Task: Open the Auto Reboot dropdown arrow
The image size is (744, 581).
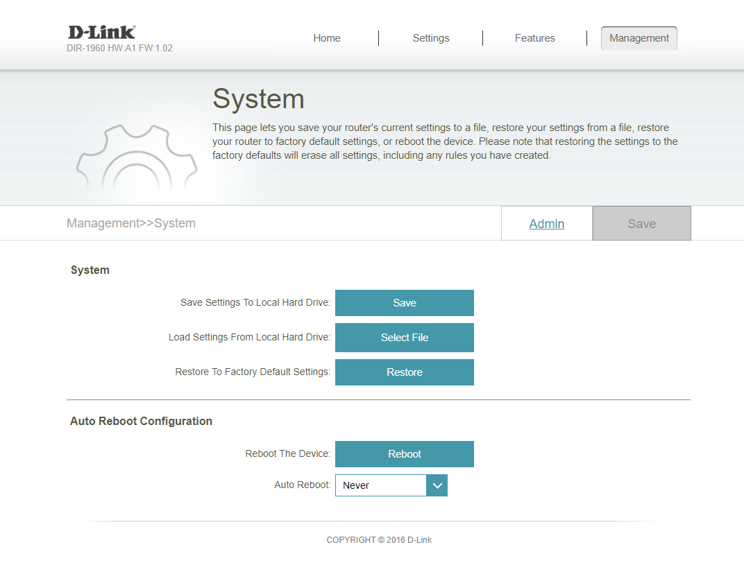Action: click(x=437, y=485)
